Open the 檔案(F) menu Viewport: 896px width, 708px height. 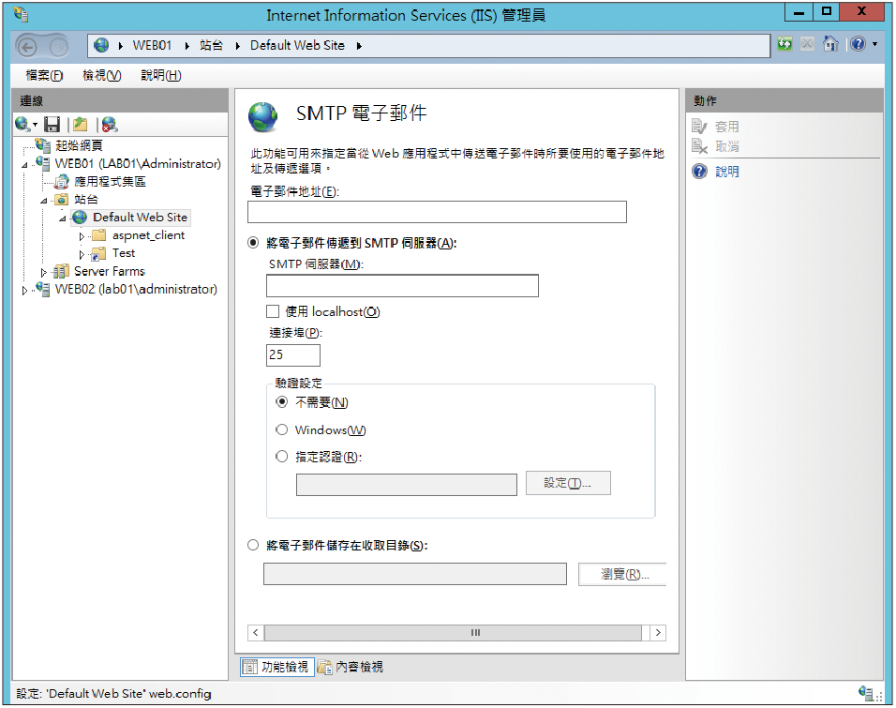click(44, 75)
